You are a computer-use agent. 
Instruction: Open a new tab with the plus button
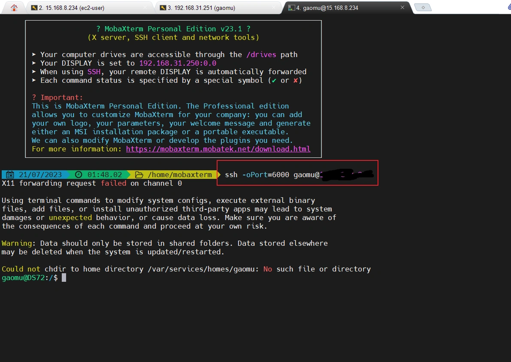pos(423,8)
